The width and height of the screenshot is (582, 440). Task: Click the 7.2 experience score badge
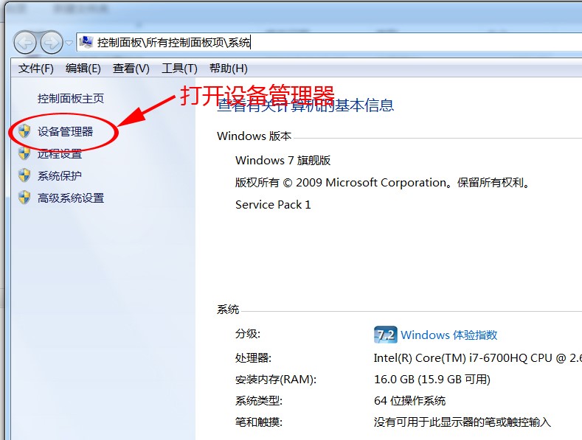(385, 335)
